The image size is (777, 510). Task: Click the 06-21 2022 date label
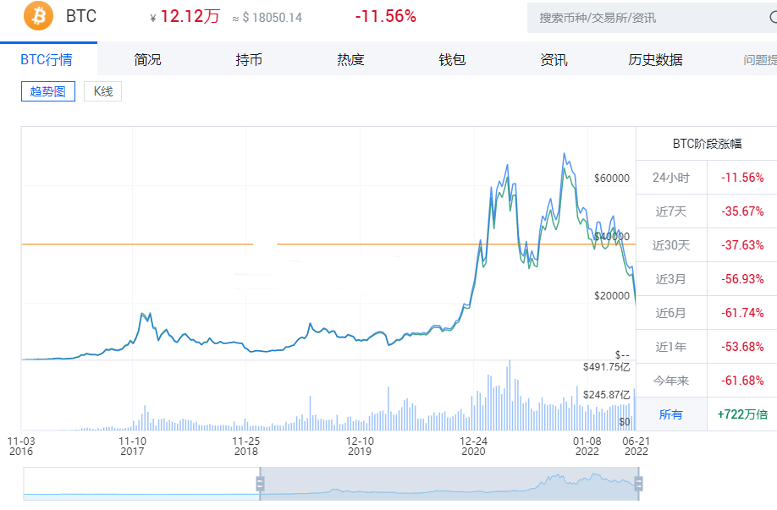[636, 446]
